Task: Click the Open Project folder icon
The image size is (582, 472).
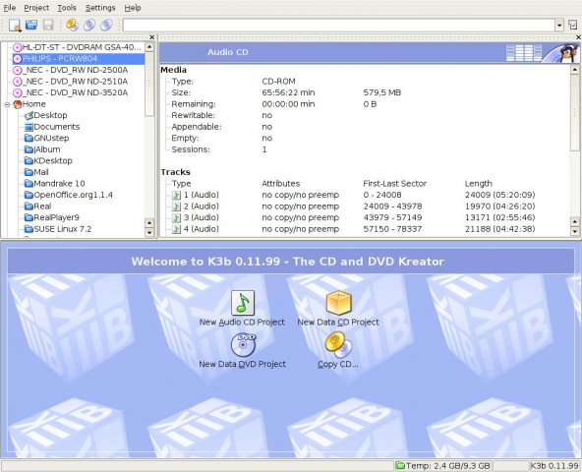Action: [31, 25]
